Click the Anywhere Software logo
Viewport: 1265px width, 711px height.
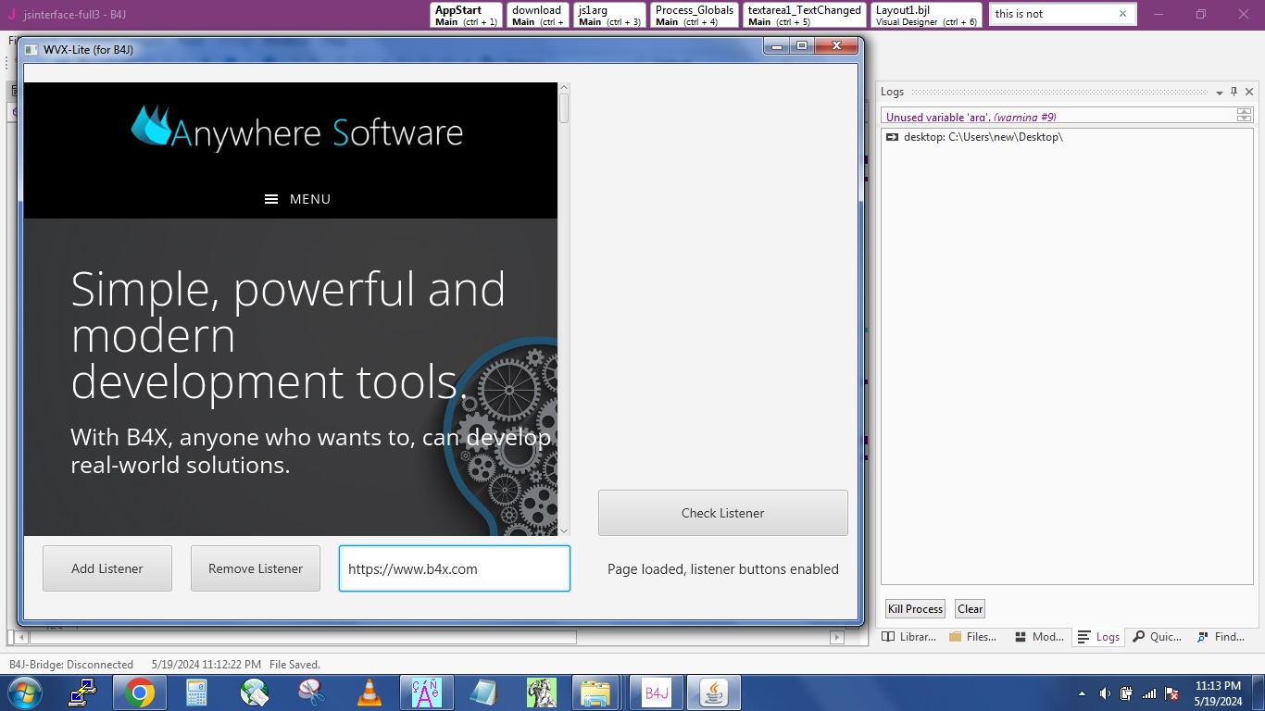click(x=296, y=130)
